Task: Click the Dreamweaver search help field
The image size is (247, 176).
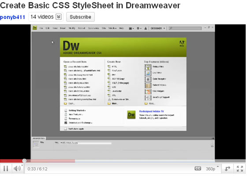Action: (x=185, y=28)
